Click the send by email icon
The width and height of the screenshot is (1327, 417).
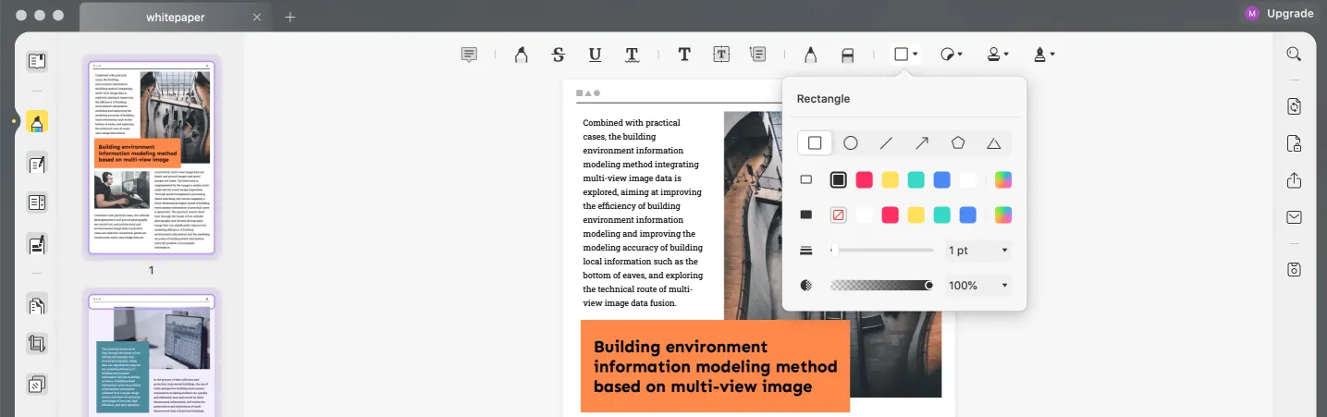click(1294, 217)
